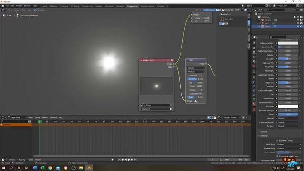Open the Blend Mode dropdown

(x=289, y=144)
